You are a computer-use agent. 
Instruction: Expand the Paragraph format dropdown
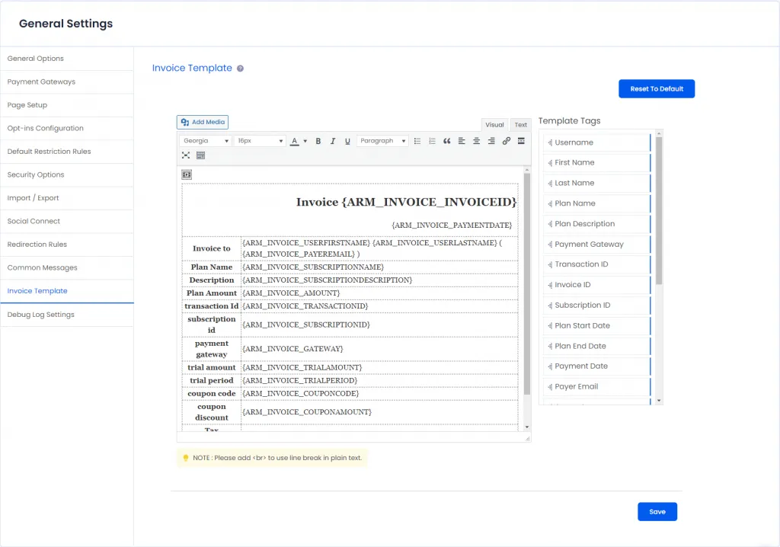(383, 141)
